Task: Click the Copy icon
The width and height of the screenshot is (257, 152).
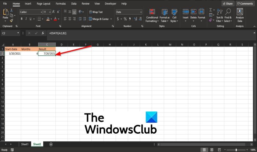Action: pyautogui.click(x=11, y=15)
